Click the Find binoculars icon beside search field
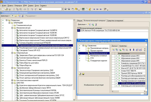Image resolution: width=151 pixels, height=102 pixels. coord(40,9)
